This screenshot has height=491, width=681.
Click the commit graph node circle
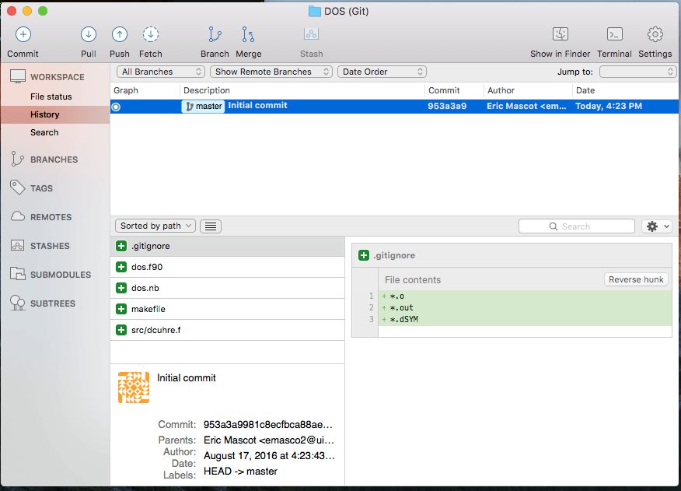116,107
